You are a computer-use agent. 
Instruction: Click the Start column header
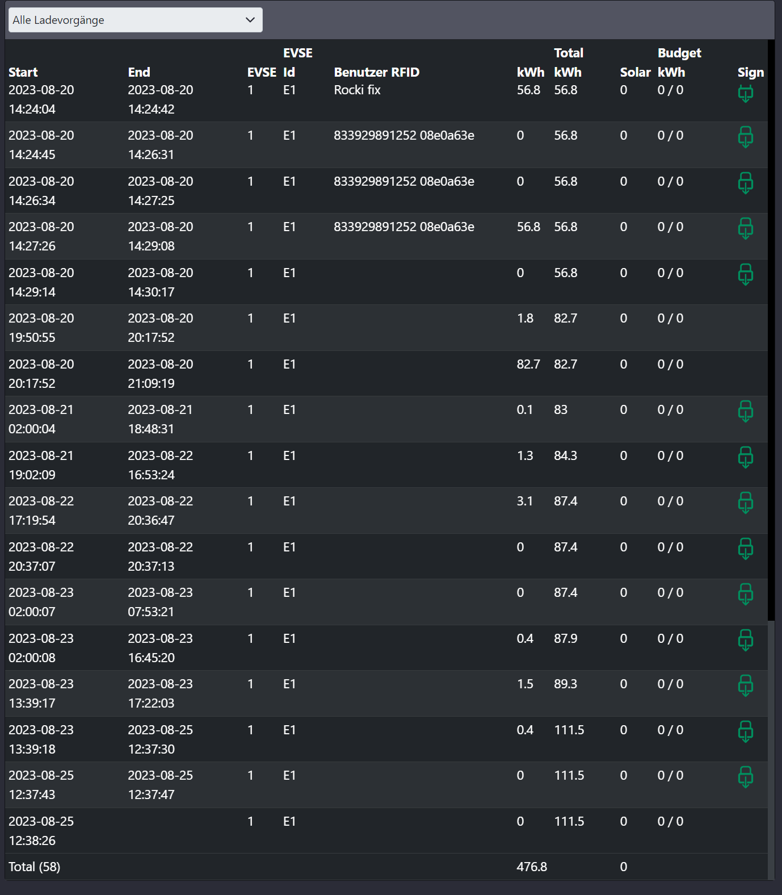pyautogui.click(x=23, y=72)
